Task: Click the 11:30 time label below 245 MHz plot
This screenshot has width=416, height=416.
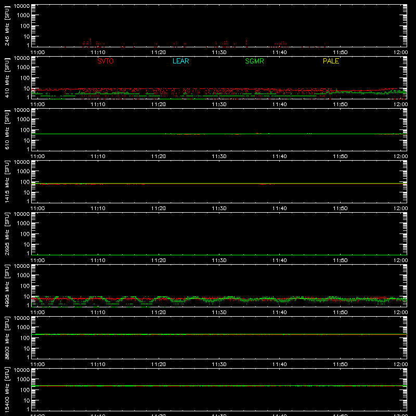Action: 219,53
